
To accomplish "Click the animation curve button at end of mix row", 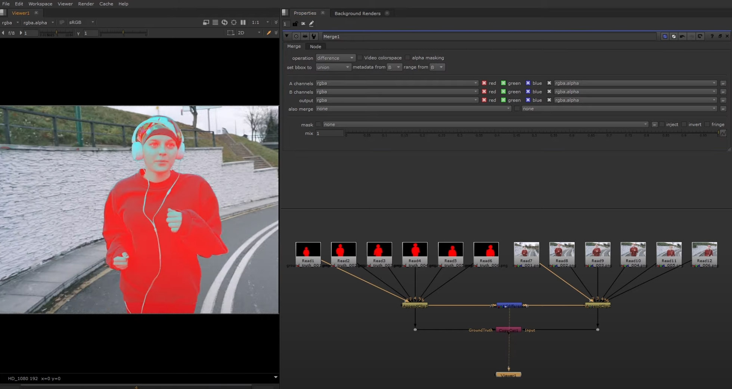I will click(x=723, y=133).
